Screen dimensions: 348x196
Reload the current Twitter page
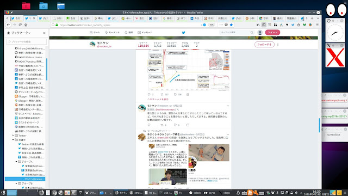[20, 25]
